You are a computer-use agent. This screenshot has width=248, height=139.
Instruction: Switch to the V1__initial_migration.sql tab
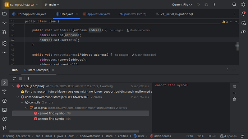pos(174,14)
